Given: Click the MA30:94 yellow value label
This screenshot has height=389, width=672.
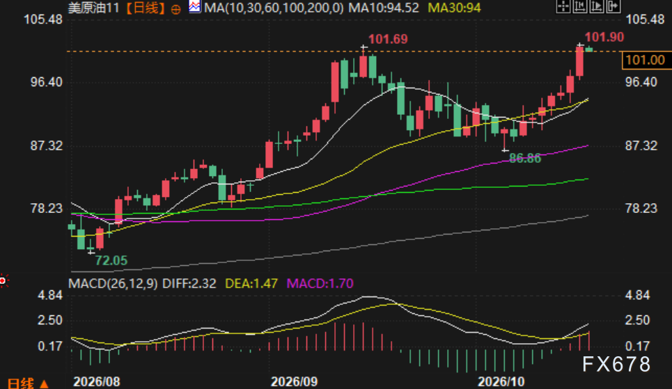Looking at the screenshot, I should point(454,8).
